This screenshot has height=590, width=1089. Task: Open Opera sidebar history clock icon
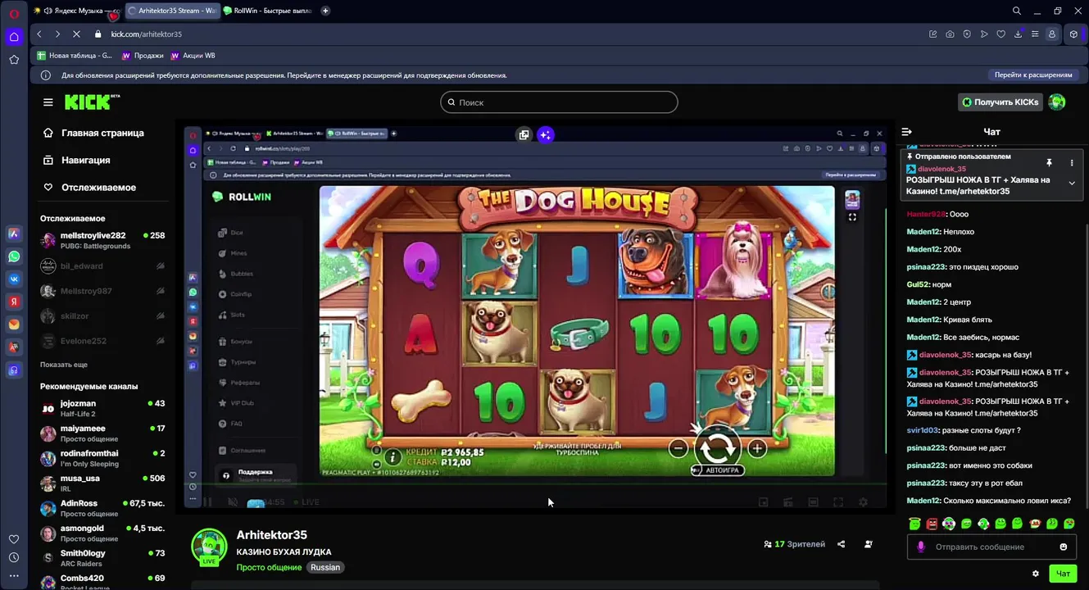[14, 557]
